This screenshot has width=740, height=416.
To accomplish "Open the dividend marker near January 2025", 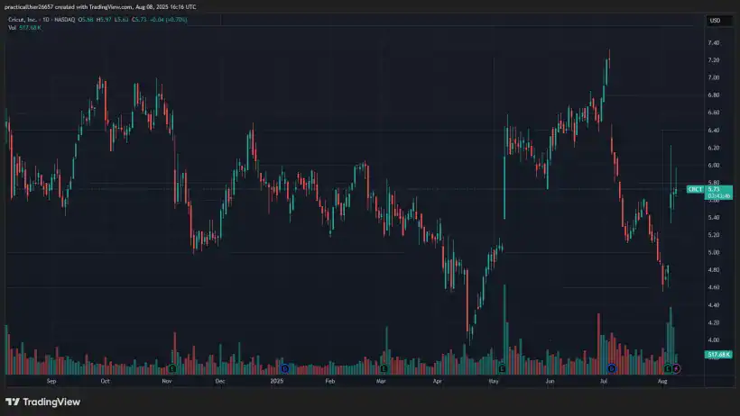I will click(x=284, y=368).
